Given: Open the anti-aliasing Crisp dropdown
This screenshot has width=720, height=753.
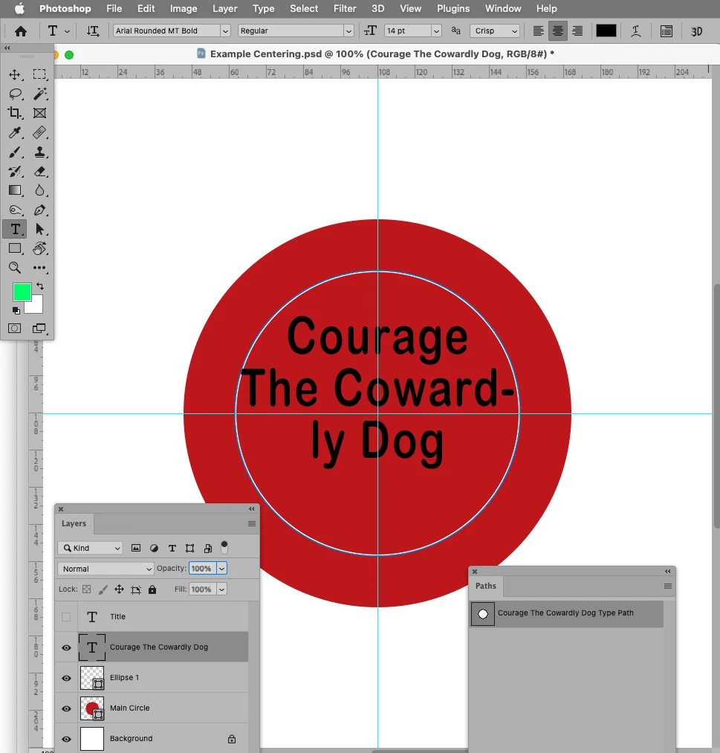Looking at the screenshot, I should tap(495, 31).
